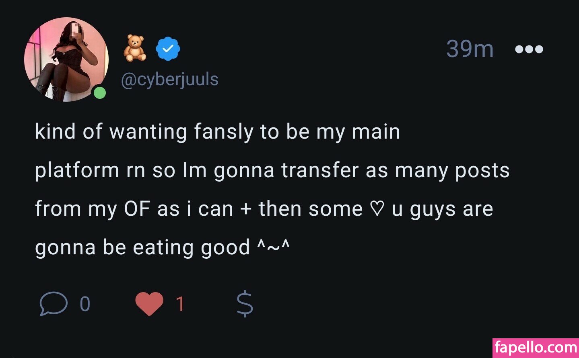
Task: Open the circular profile avatar photo
Action: click(66, 59)
